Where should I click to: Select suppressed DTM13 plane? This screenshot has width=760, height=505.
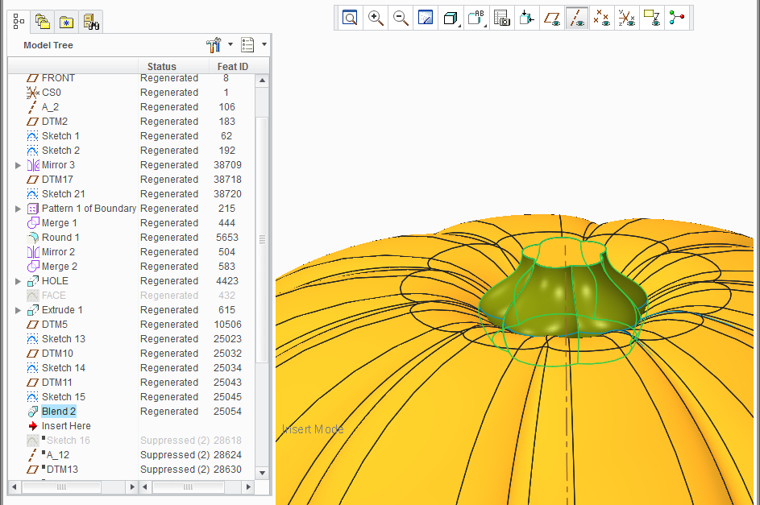(x=62, y=470)
